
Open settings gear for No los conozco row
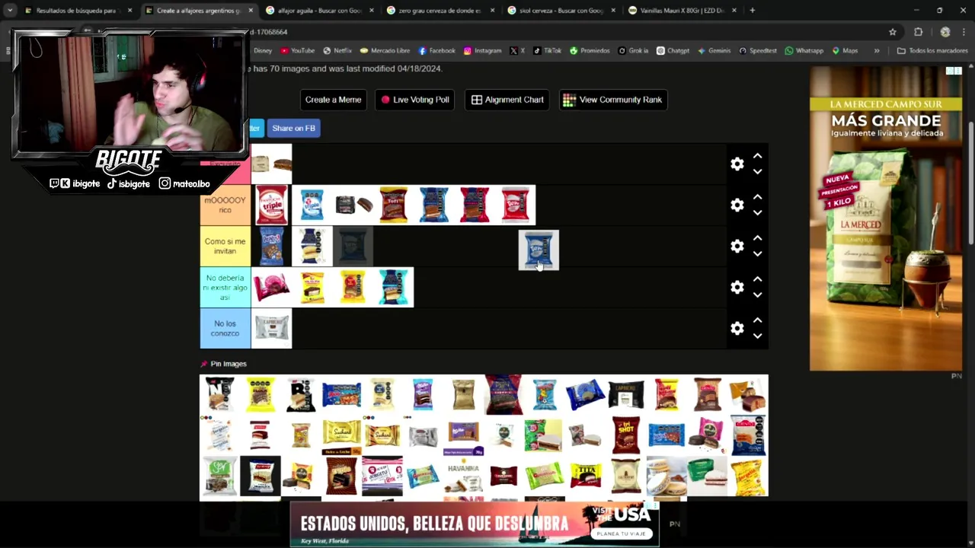[737, 329]
